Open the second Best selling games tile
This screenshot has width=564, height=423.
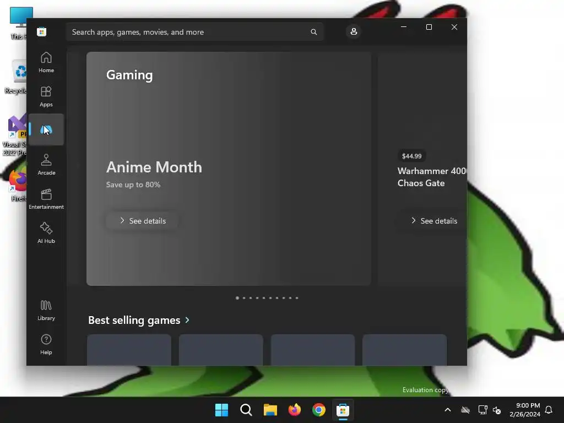tap(221, 350)
